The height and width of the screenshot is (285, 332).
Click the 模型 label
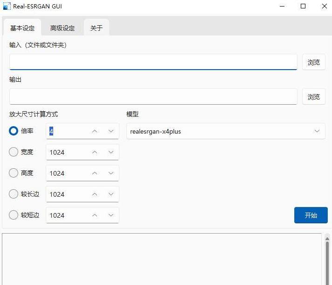pos(132,114)
